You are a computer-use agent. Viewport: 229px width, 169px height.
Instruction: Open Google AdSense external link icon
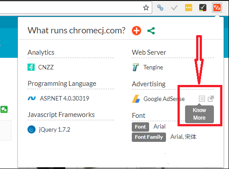pyautogui.click(x=211, y=99)
